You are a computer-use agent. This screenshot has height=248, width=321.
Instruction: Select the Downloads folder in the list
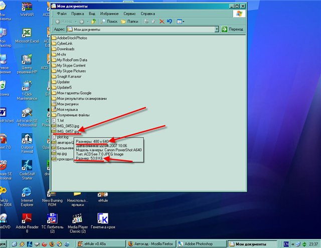tap(65, 49)
